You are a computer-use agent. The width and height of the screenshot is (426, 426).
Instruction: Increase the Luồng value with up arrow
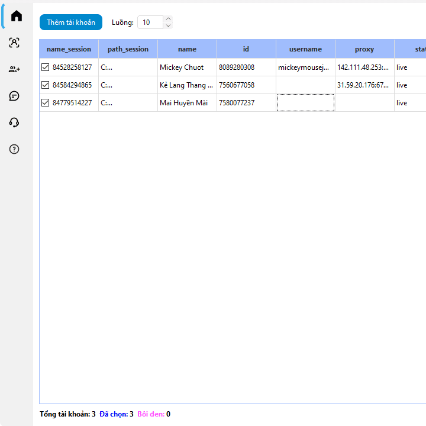coord(168,19)
